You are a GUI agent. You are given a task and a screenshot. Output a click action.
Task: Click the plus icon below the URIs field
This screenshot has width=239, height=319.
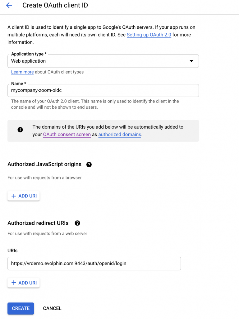[x=14, y=283]
